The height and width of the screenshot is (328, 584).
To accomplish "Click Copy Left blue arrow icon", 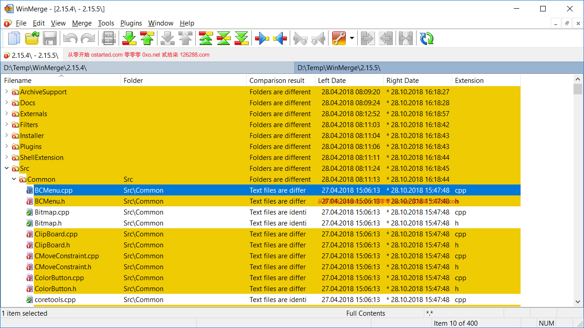I will click(x=280, y=38).
